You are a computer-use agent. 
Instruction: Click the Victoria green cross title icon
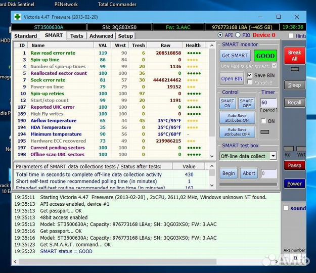(18, 17)
